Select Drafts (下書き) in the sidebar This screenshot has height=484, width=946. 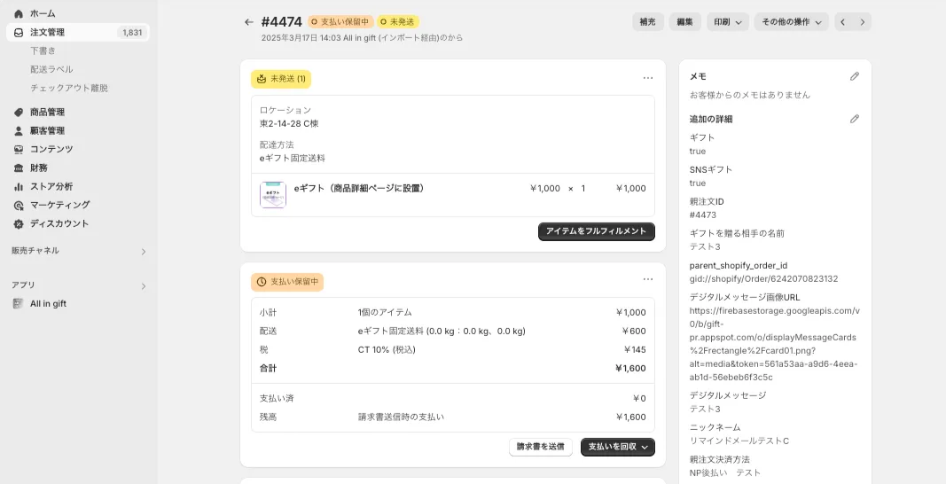(43, 51)
